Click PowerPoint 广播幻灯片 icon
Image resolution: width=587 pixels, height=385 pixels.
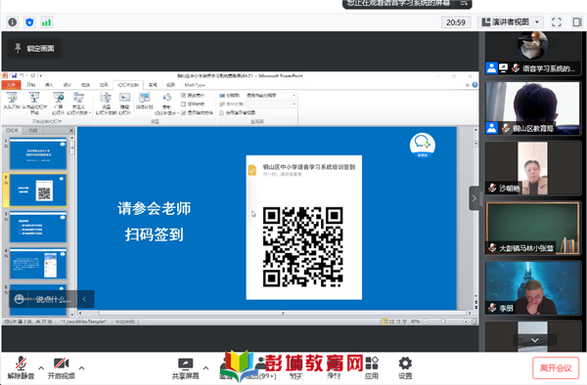click(x=58, y=98)
